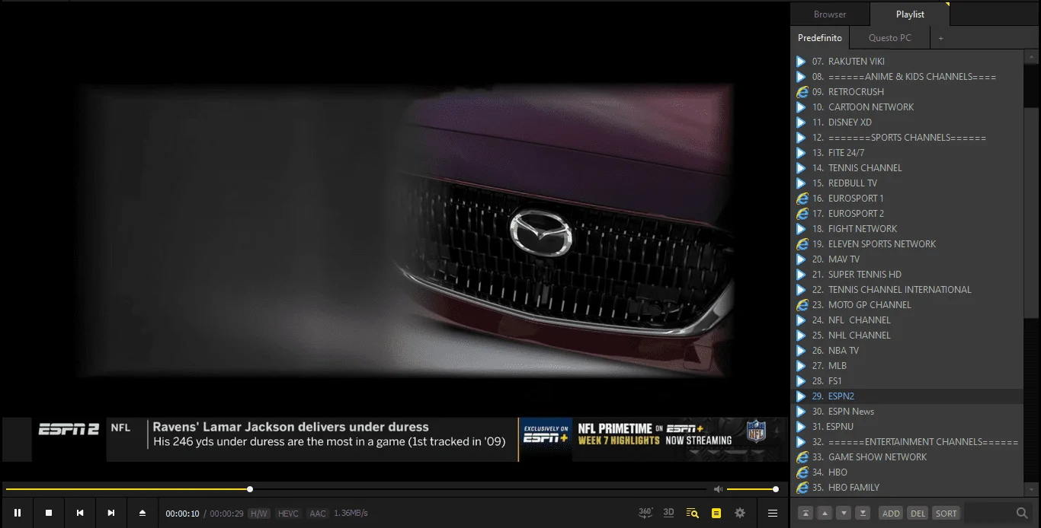Pause the video playback
The height and width of the screenshot is (528, 1041).
pyautogui.click(x=18, y=513)
